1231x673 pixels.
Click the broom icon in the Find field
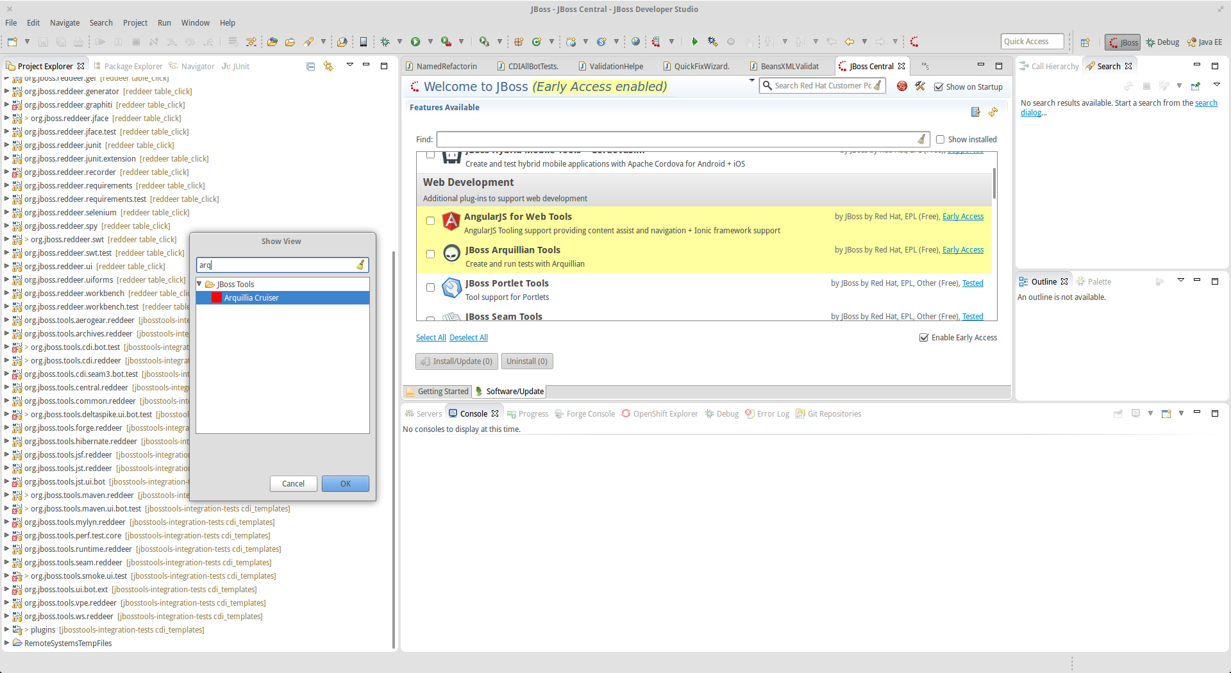click(x=921, y=139)
